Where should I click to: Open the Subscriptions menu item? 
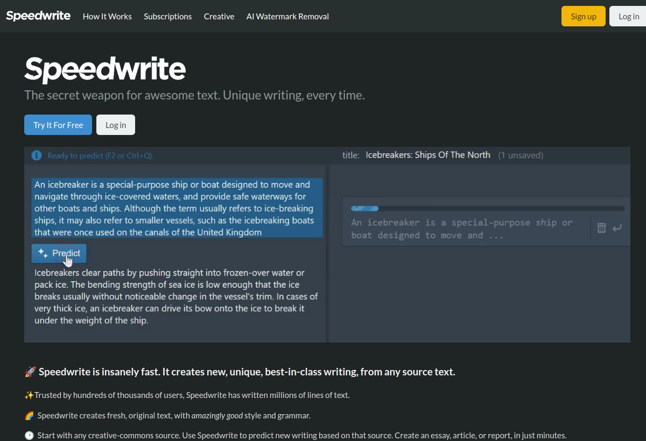click(167, 16)
